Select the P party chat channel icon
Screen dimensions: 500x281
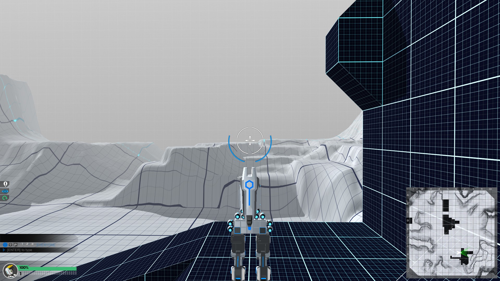tap(16, 245)
